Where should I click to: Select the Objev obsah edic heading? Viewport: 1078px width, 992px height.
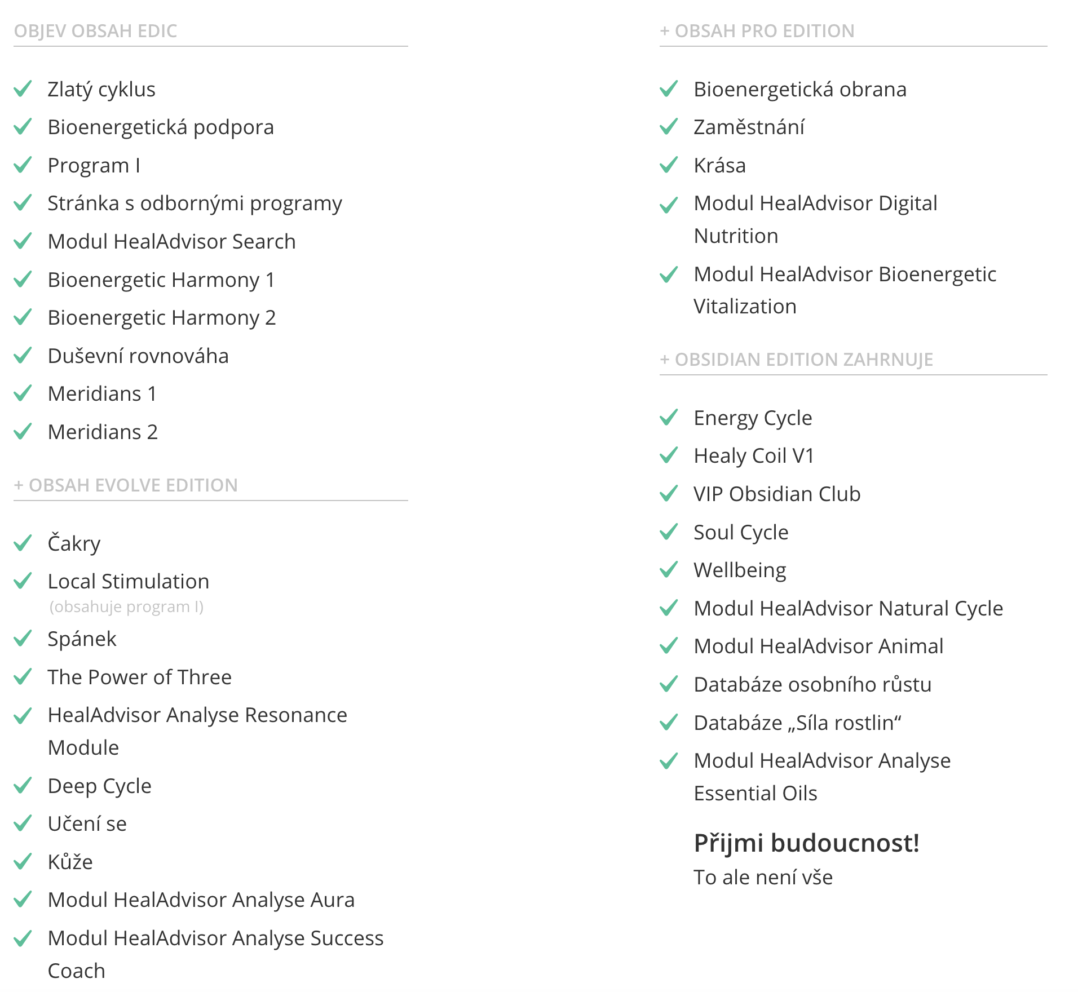point(95,30)
